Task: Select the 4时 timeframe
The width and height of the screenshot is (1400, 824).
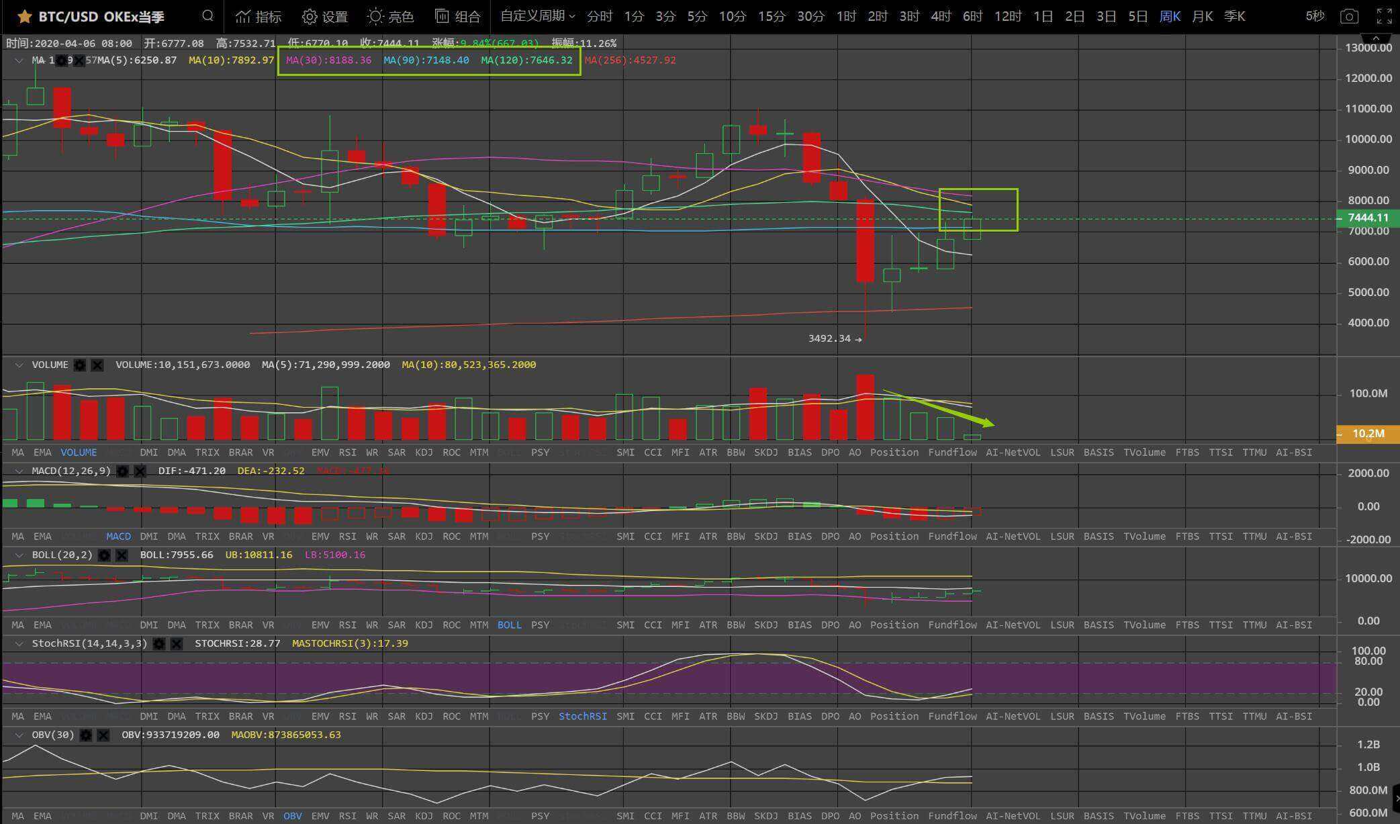Action: click(941, 16)
